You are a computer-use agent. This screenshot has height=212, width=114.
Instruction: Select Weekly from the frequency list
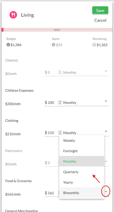[82, 141]
